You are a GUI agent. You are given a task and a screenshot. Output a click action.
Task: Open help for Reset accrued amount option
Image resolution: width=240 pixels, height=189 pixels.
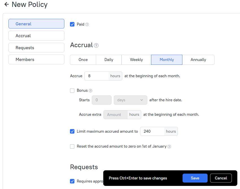tap(169, 146)
